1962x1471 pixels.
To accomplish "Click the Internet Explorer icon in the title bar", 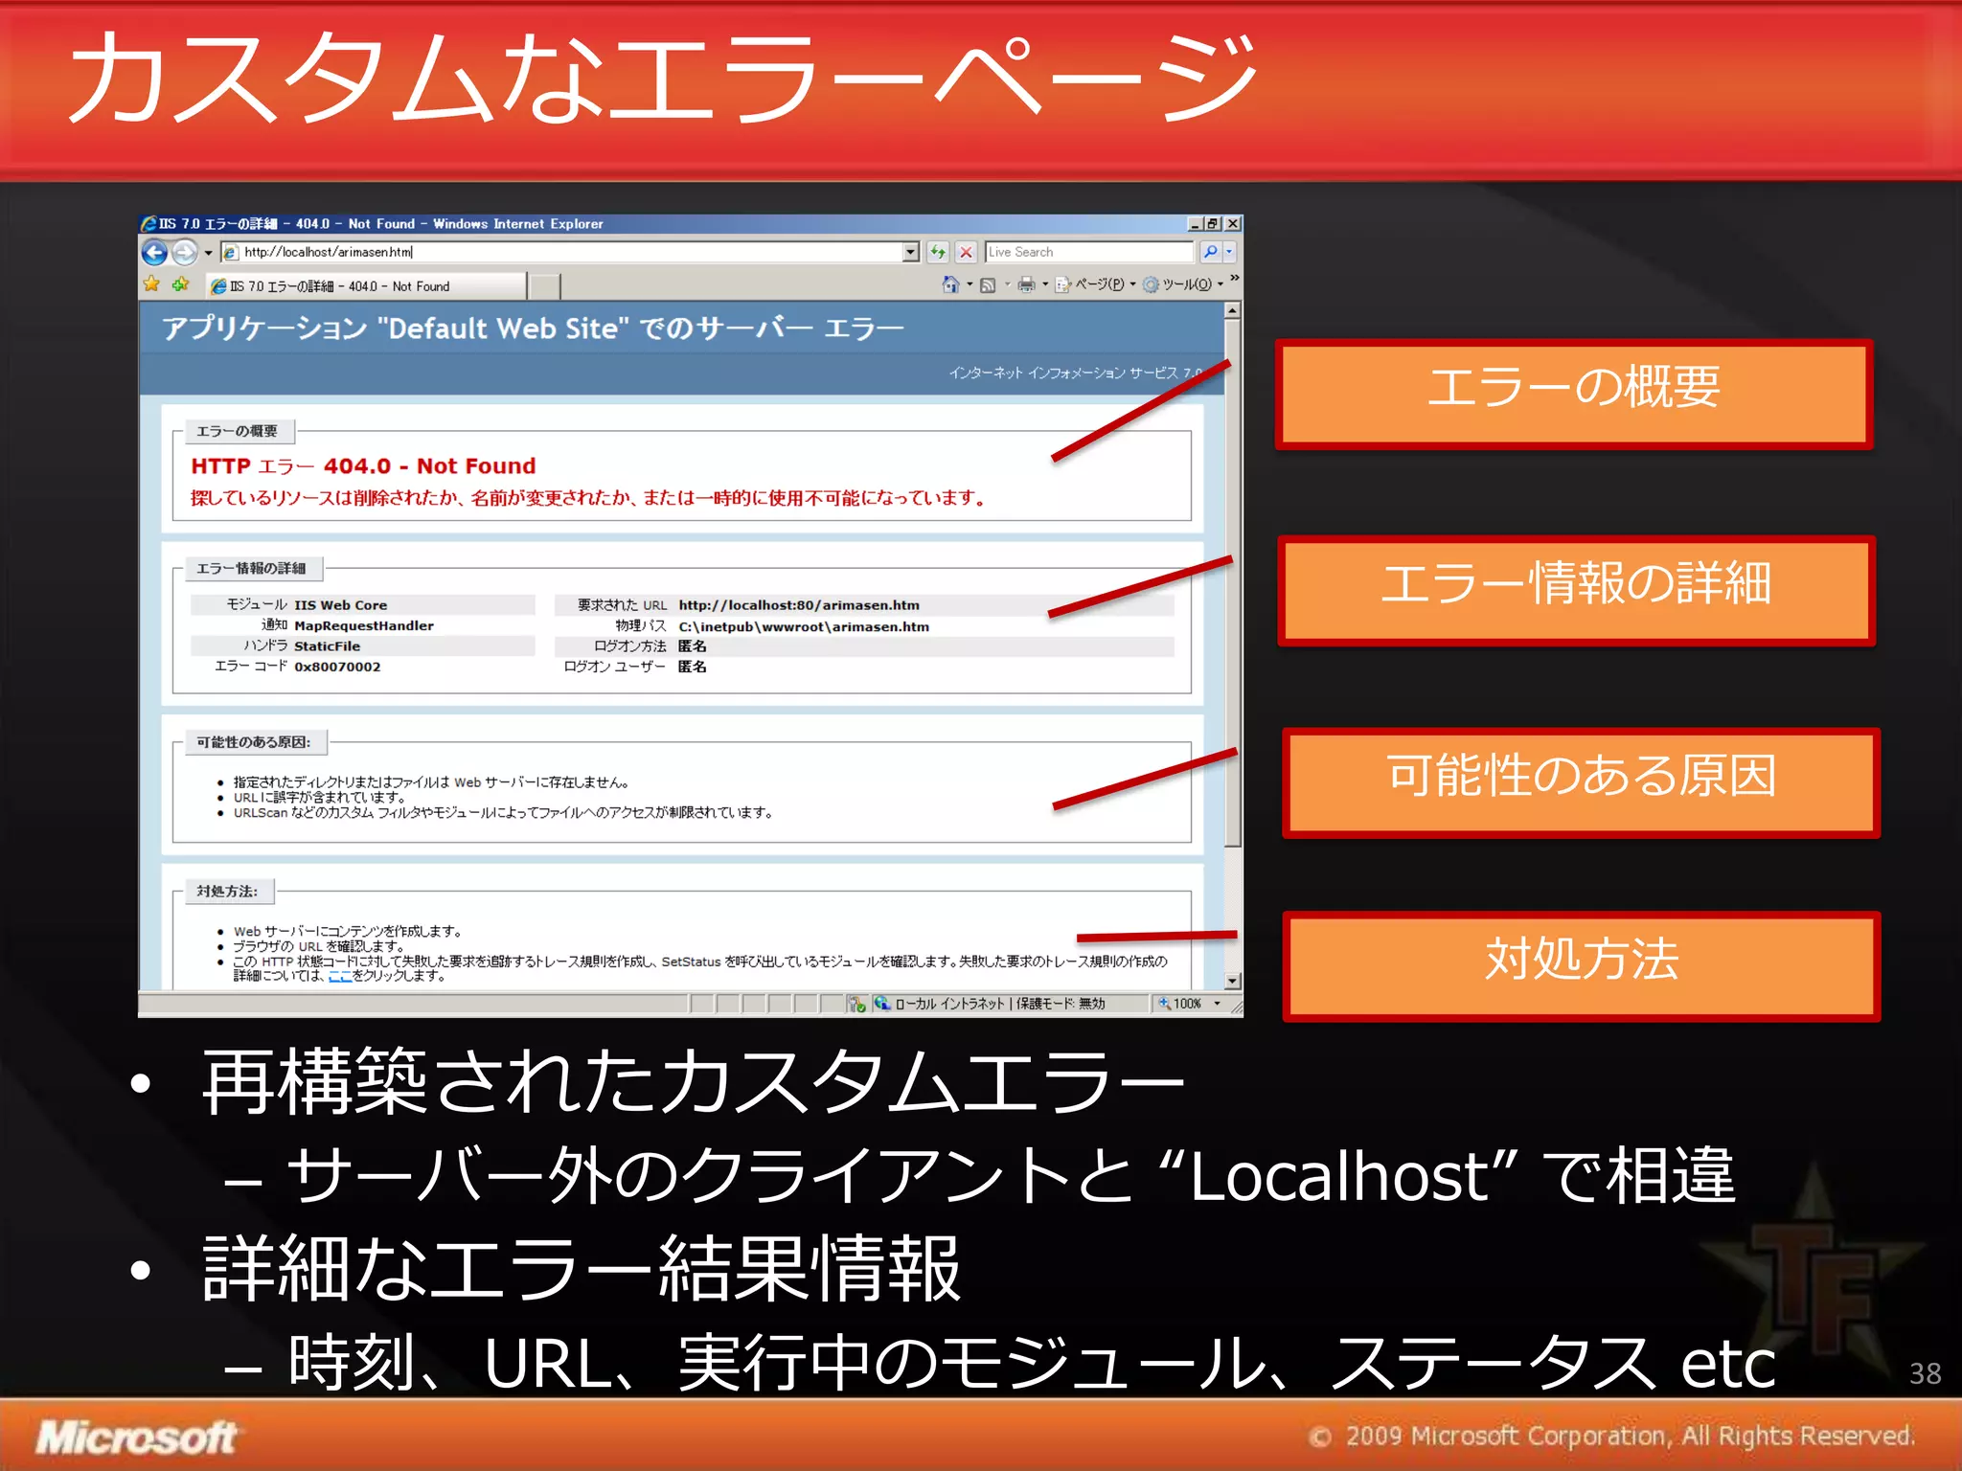I will (149, 224).
